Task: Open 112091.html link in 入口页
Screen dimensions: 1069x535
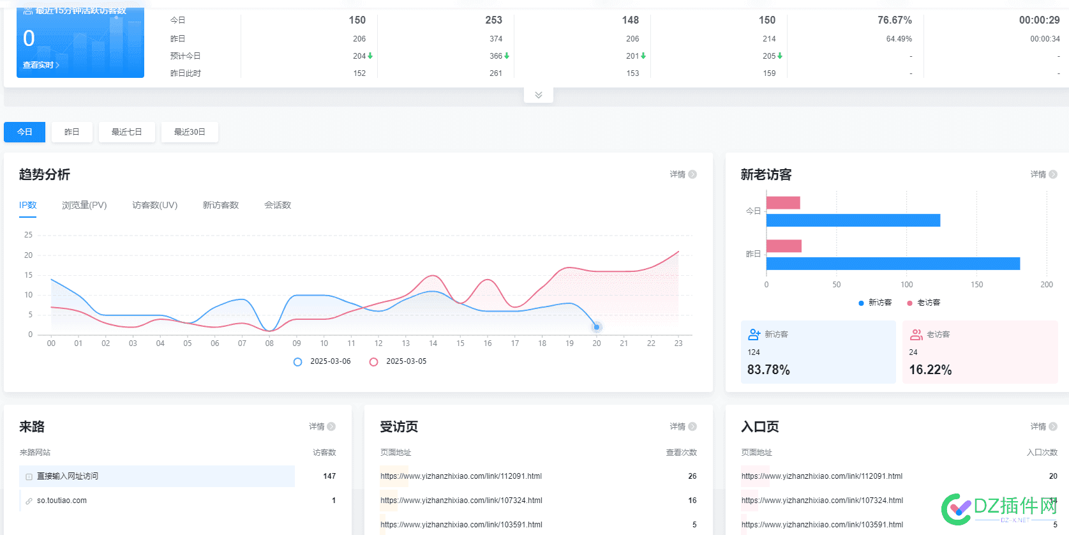Action: [822, 476]
